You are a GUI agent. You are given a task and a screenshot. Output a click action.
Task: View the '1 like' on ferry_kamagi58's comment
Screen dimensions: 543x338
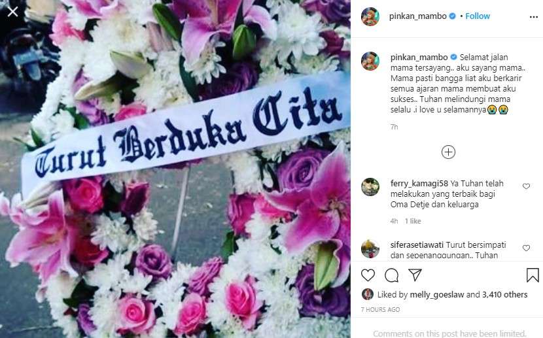[413, 221]
